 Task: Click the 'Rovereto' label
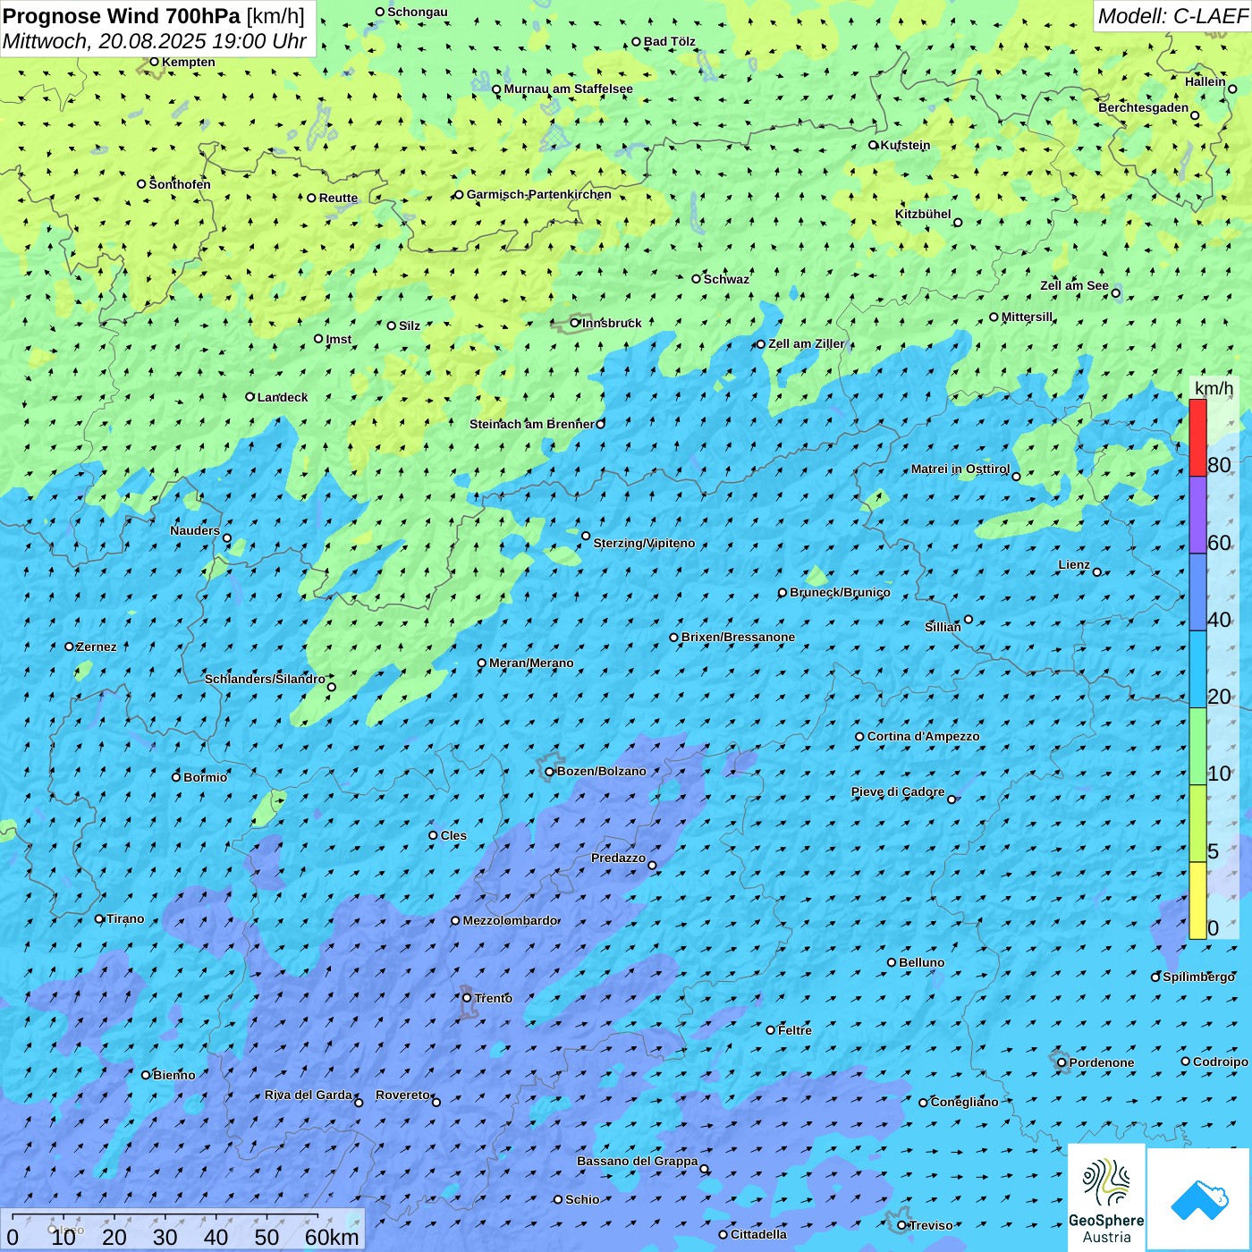click(402, 1095)
